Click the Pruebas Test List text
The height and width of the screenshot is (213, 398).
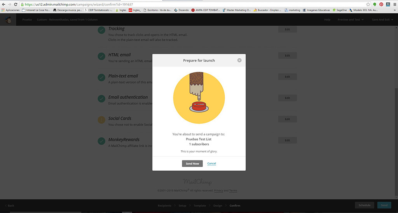[x=199, y=139]
